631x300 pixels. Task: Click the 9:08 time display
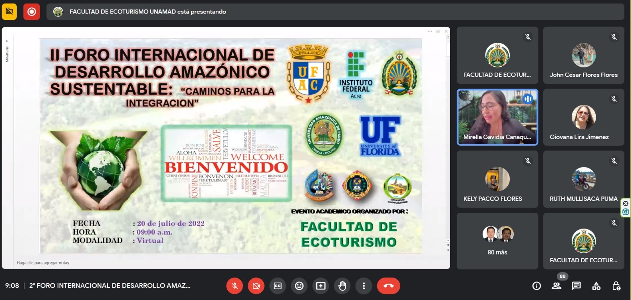12,286
